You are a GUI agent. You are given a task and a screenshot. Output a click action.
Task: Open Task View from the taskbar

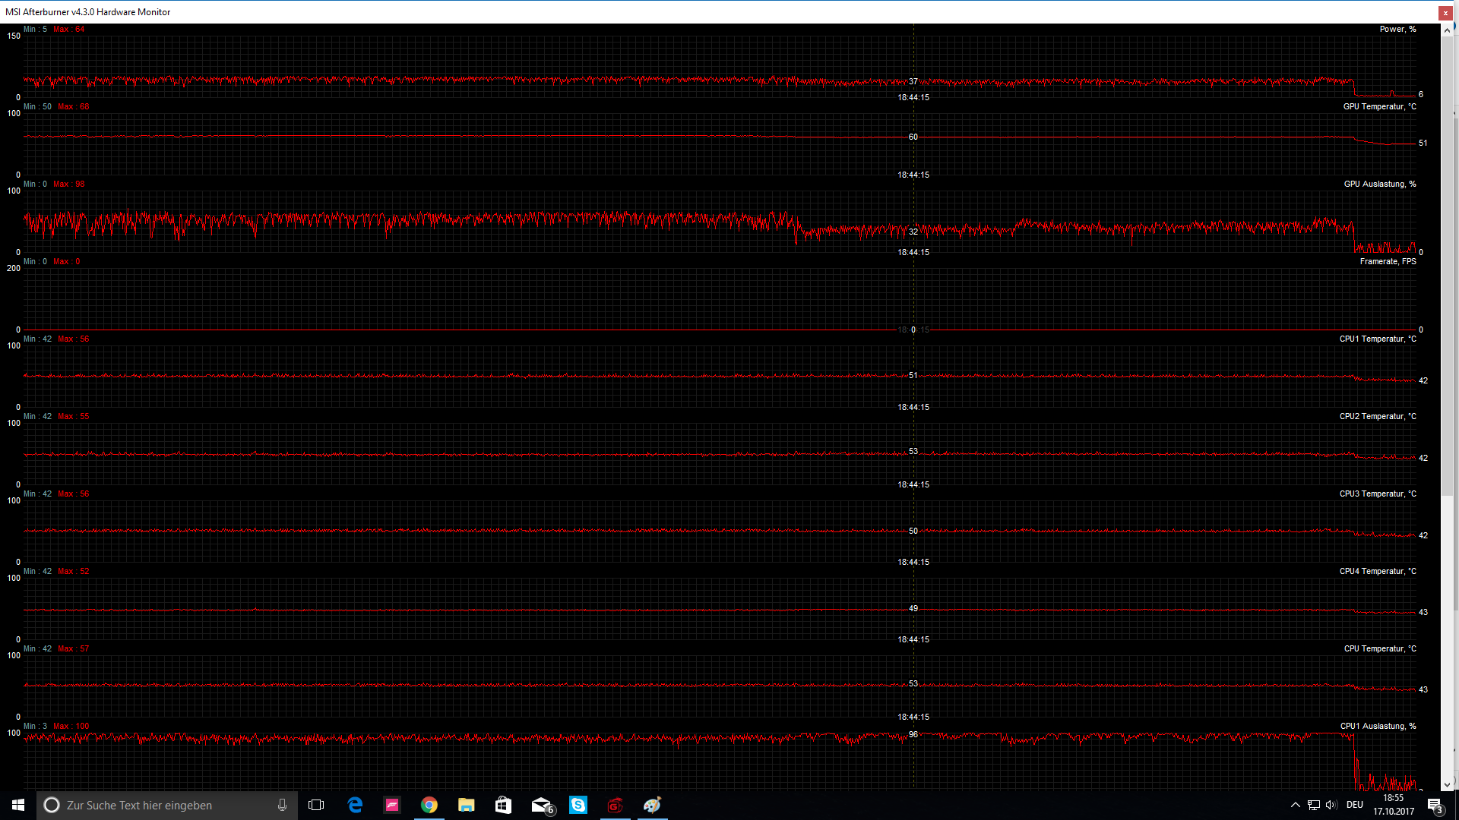click(316, 805)
